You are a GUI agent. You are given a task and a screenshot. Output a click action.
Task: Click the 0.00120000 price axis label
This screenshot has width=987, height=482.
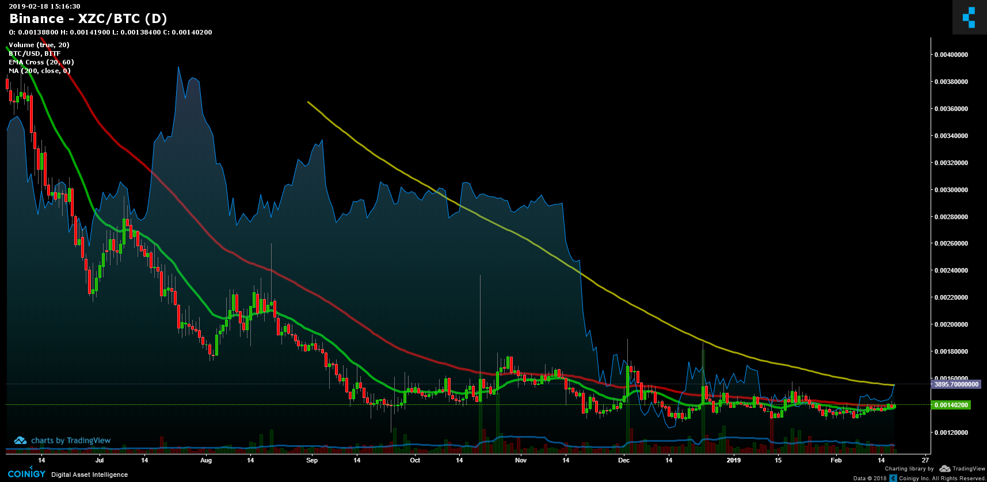951,433
